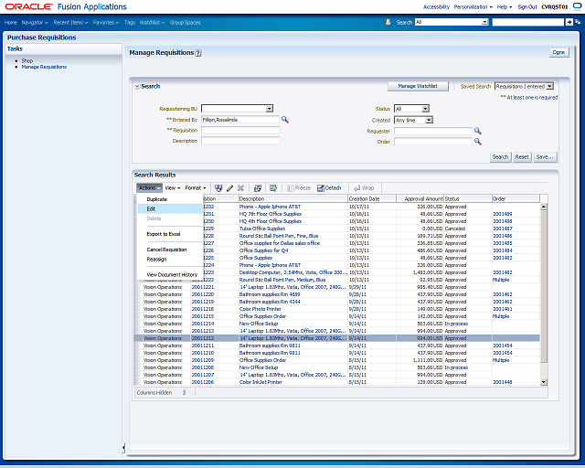Viewport: 585px width, 468px height.
Task: Open order 2001489 link
Action: point(502,214)
